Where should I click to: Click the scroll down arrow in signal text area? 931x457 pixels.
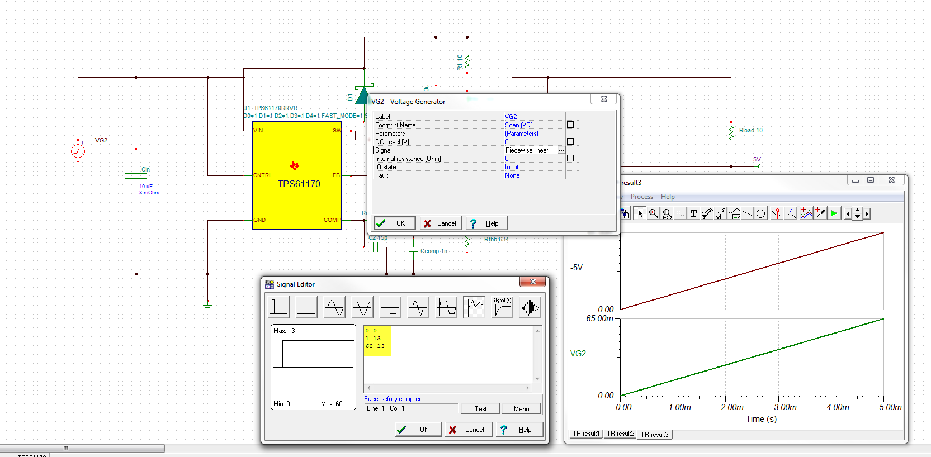[537, 378]
